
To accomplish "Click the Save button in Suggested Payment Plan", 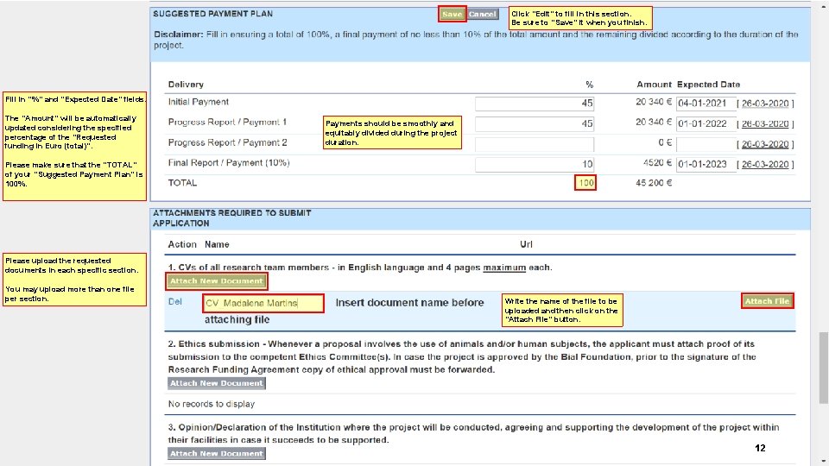I will 452,15.
